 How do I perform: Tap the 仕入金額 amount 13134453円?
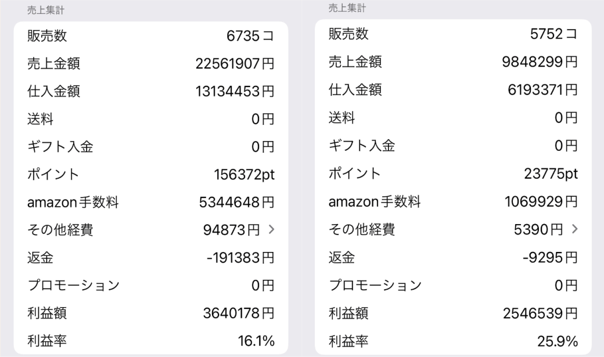coord(235,91)
